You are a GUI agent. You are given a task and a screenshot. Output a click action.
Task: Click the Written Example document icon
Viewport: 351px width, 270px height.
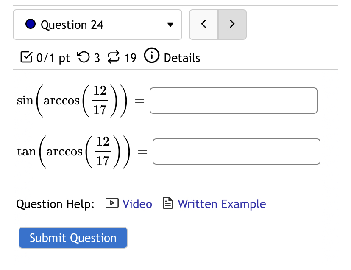click(x=168, y=203)
